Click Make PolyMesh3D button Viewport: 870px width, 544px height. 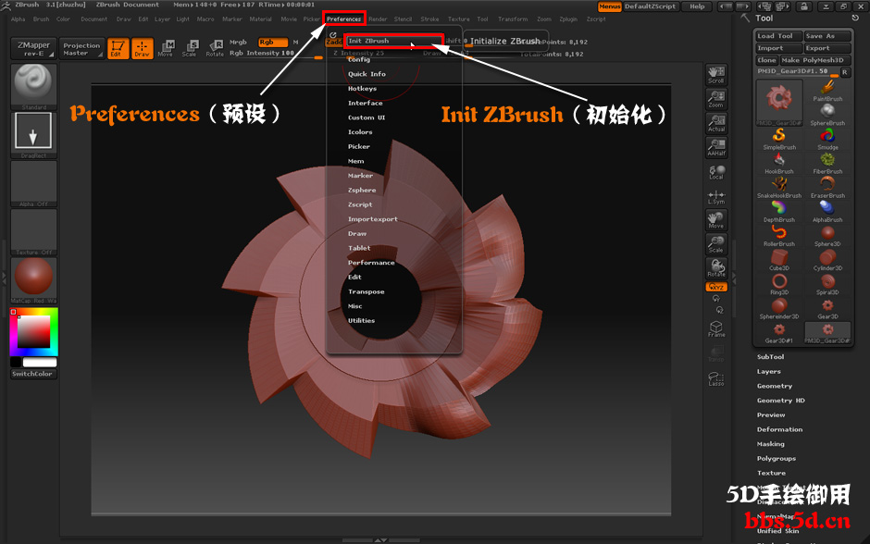(x=815, y=60)
